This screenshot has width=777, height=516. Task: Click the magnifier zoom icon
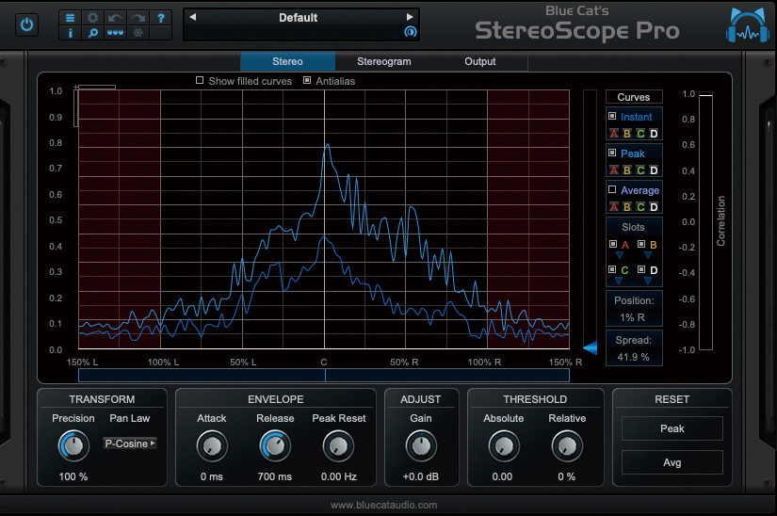[x=92, y=33]
